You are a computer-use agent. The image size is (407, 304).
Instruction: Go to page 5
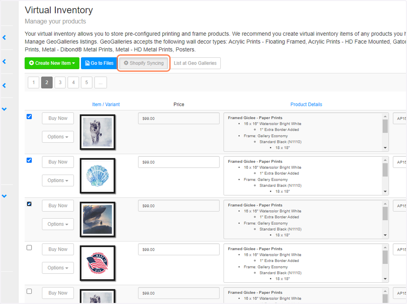[86, 82]
